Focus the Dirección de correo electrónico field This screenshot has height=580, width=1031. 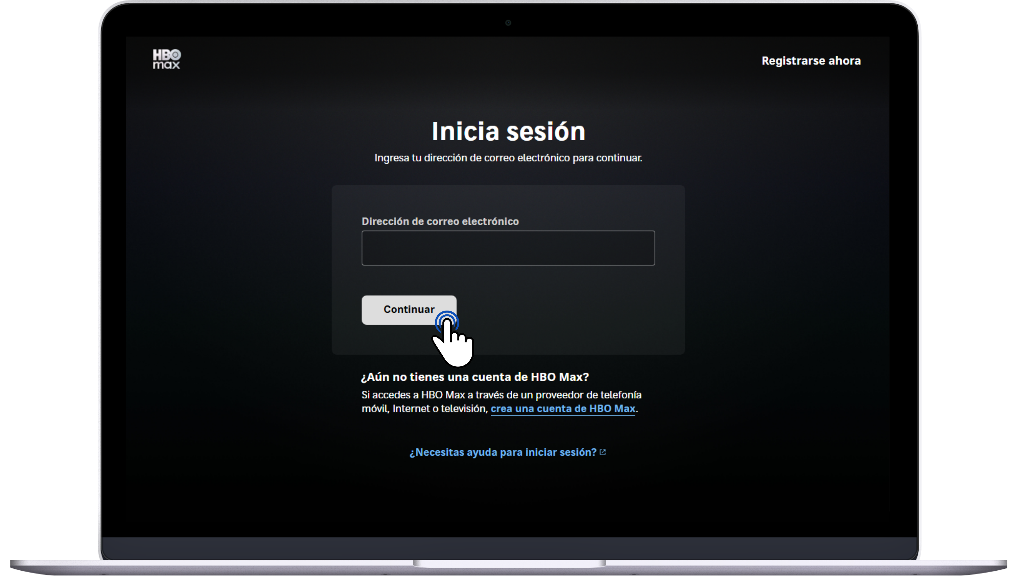tap(508, 248)
